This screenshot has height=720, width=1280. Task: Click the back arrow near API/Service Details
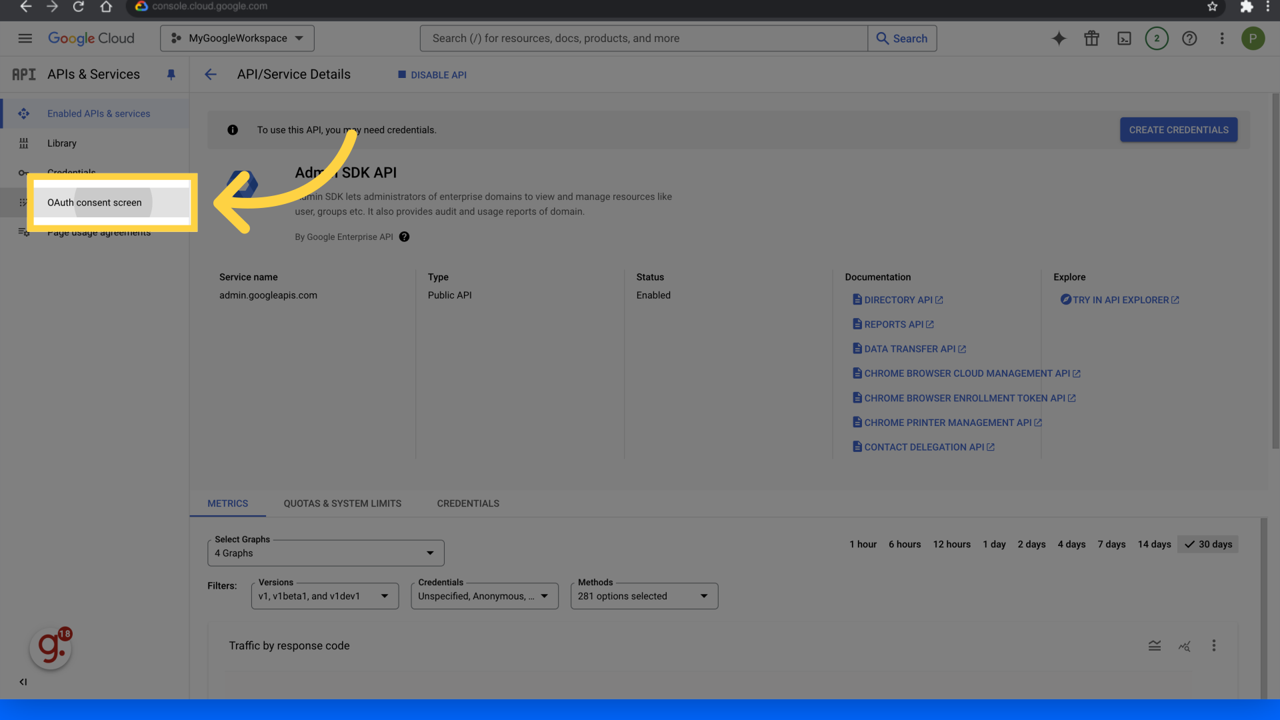211,74
